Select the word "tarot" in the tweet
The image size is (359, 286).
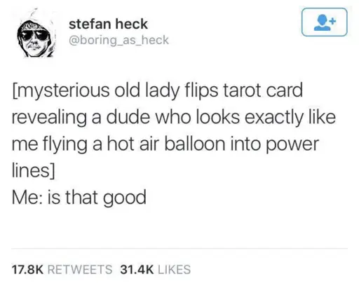click(x=243, y=90)
